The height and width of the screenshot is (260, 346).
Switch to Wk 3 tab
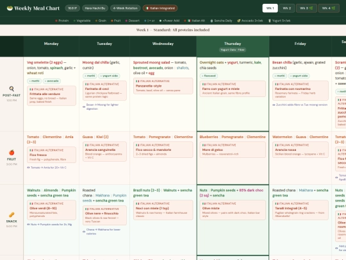[x=306, y=8]
